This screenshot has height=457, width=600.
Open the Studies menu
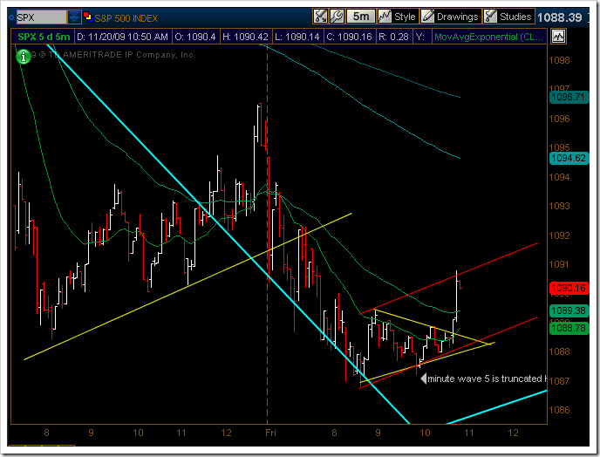[508, 16]
